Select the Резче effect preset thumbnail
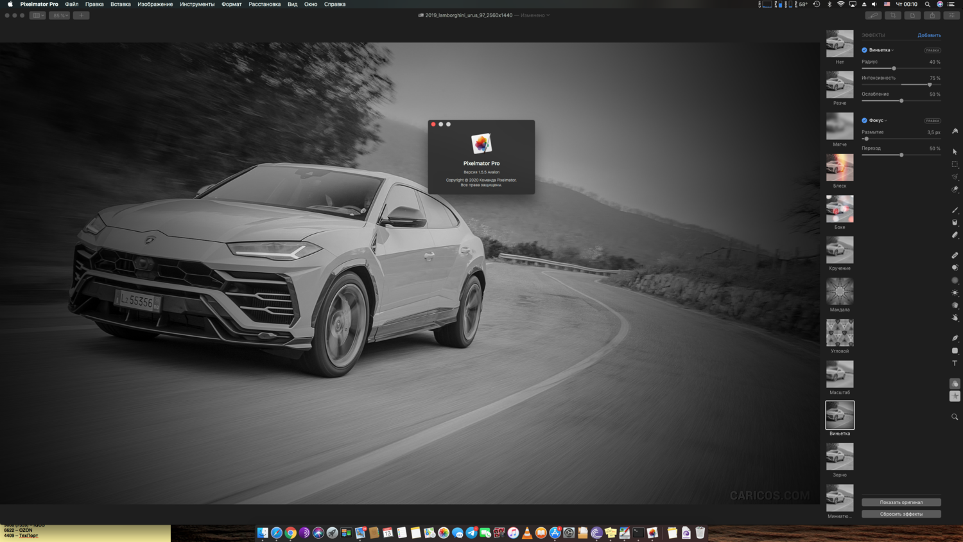Viewport: 963px width, 542px height. (x=840, y=85)
